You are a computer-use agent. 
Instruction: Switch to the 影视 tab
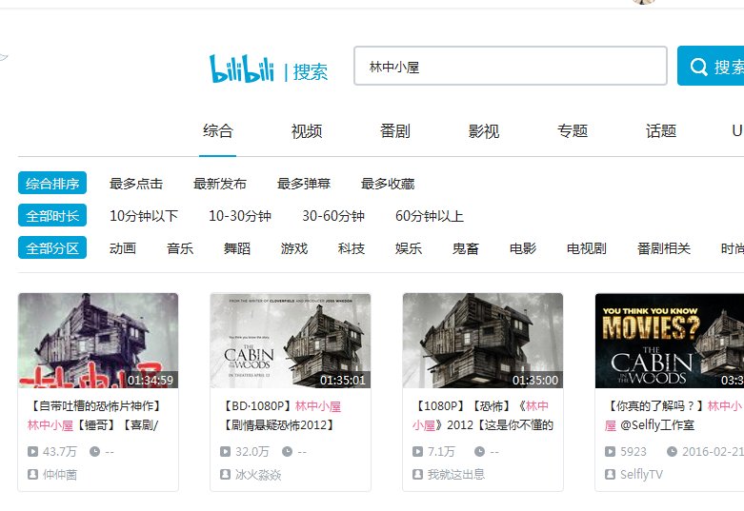(484, 130)
